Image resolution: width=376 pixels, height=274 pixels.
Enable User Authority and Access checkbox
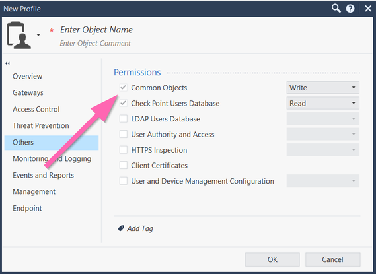click(x=124, y=135)
